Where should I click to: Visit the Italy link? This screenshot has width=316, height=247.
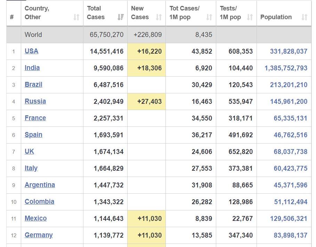(x=31, y=168)
